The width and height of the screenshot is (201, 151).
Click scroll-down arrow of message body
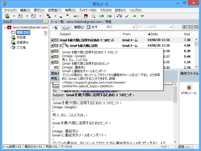click(175, 142)
